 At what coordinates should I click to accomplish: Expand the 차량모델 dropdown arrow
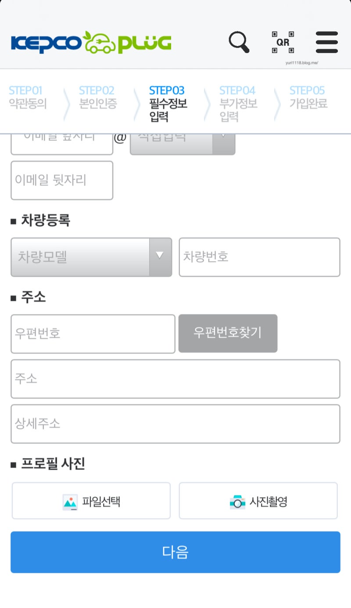click(x=159, y=258)
